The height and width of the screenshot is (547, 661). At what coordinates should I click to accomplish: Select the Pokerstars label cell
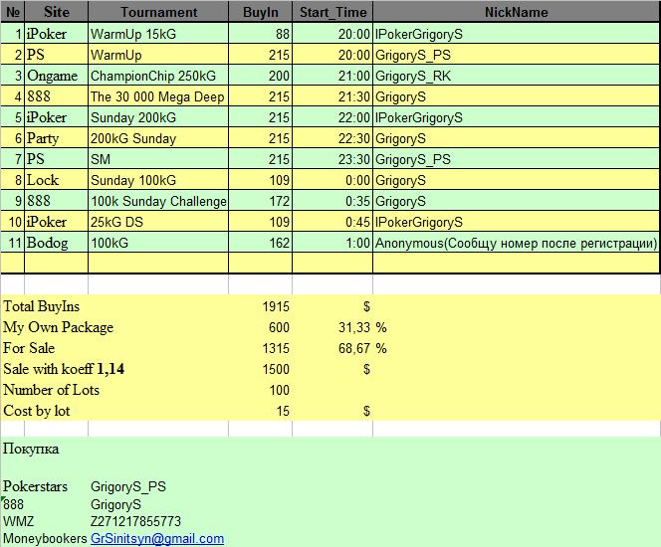[x=35, y=486]
